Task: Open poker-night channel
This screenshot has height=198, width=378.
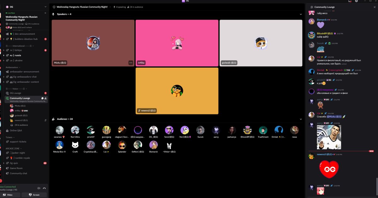Action: click(x=26, y=153)
